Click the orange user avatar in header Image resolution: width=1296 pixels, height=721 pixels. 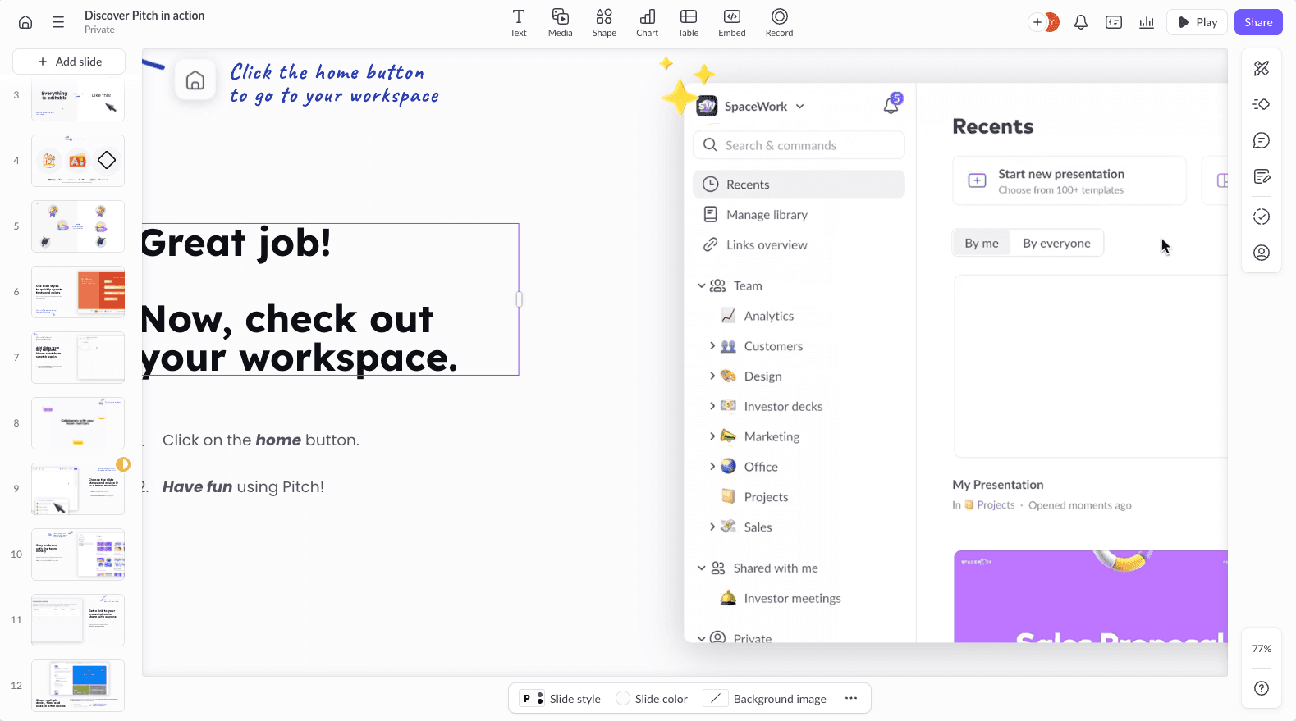click(1052, 22)
